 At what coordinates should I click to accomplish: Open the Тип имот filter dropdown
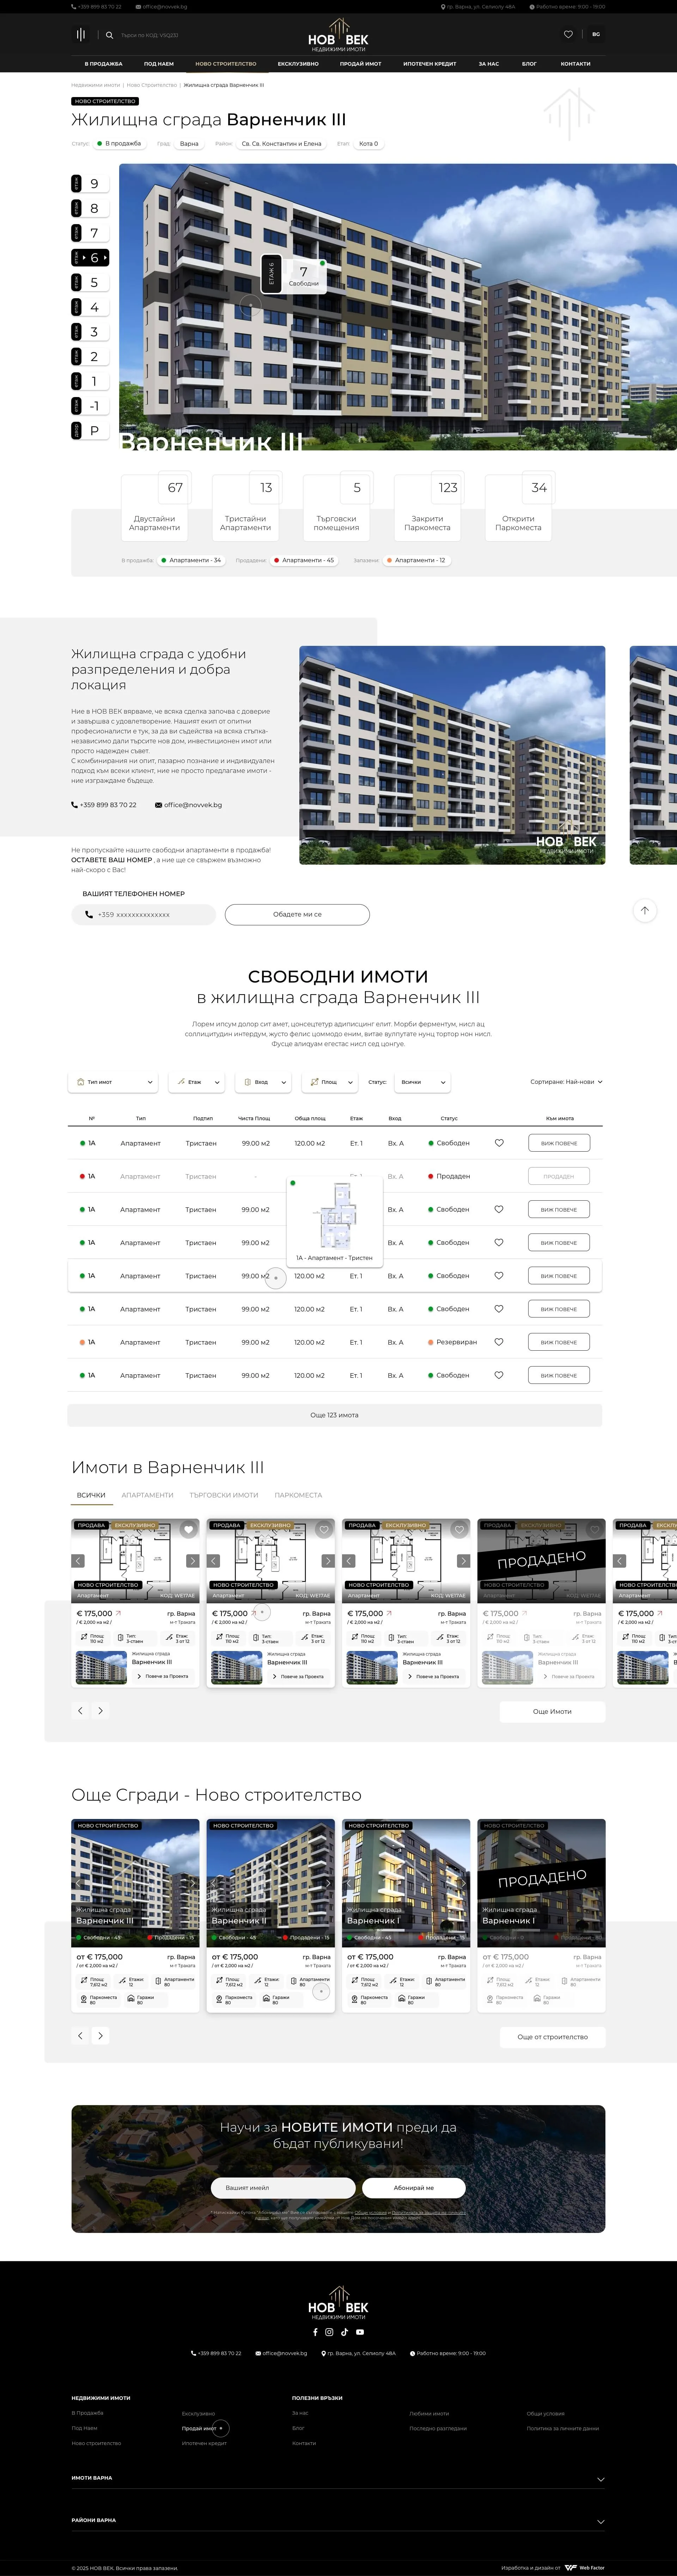(x=113, y=1082)
